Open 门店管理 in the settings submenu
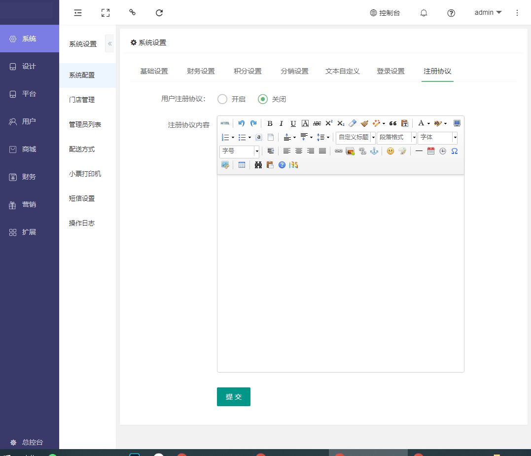Viewport: 531px width, 456px height. coord(82,100)
